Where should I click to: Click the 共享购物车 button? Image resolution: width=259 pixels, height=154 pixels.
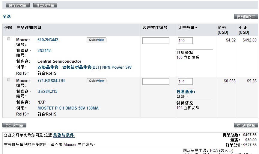pos(45,5)
